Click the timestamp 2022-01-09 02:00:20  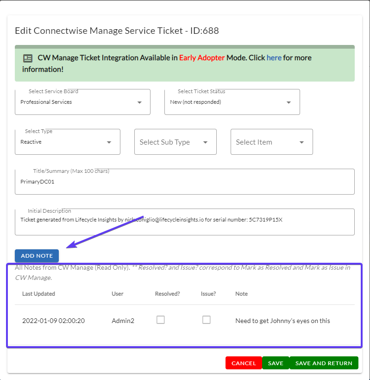pos(54,321)
